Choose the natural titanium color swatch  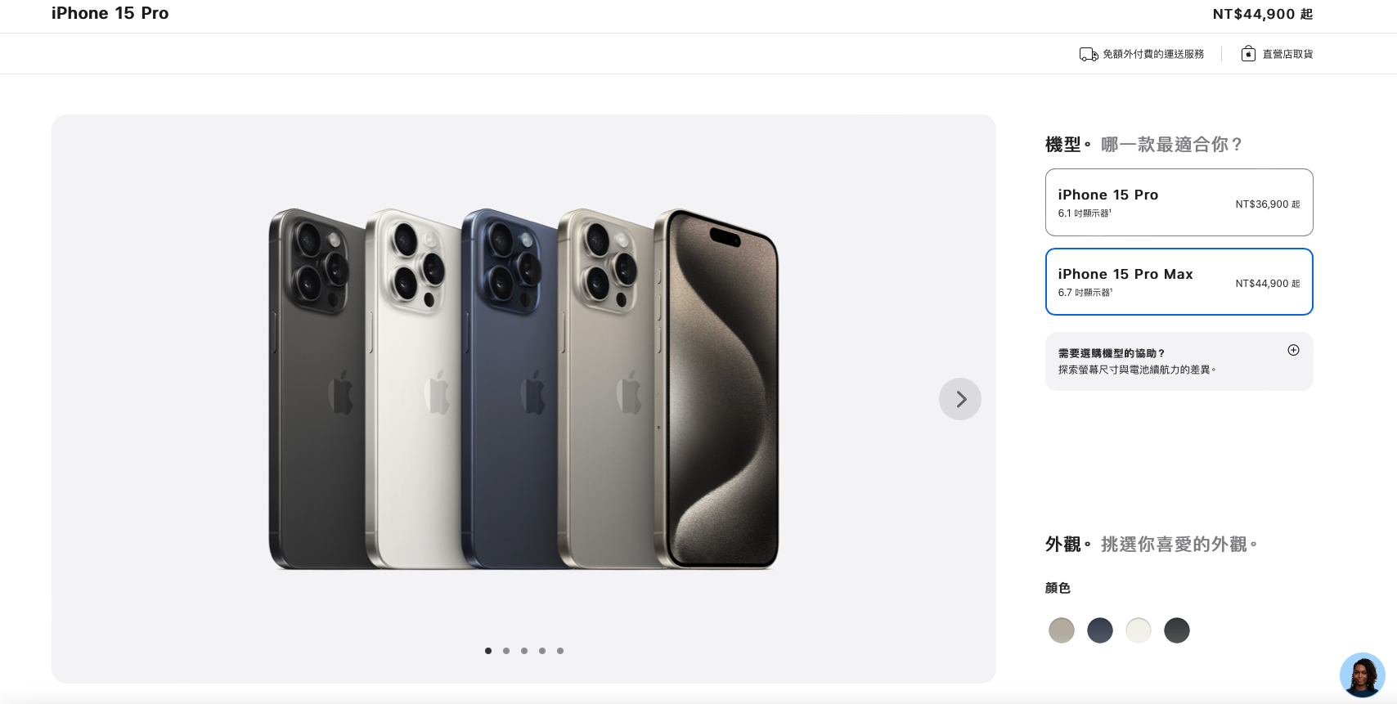pos(1062,630)
